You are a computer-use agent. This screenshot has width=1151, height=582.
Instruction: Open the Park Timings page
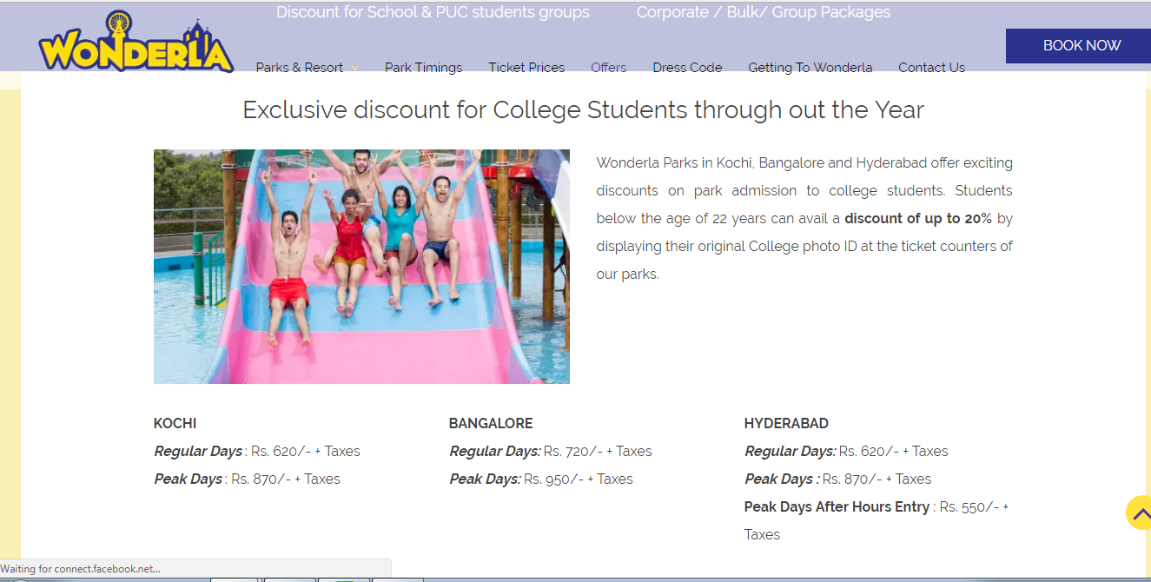pyautogui.click(x=424, y=68)
